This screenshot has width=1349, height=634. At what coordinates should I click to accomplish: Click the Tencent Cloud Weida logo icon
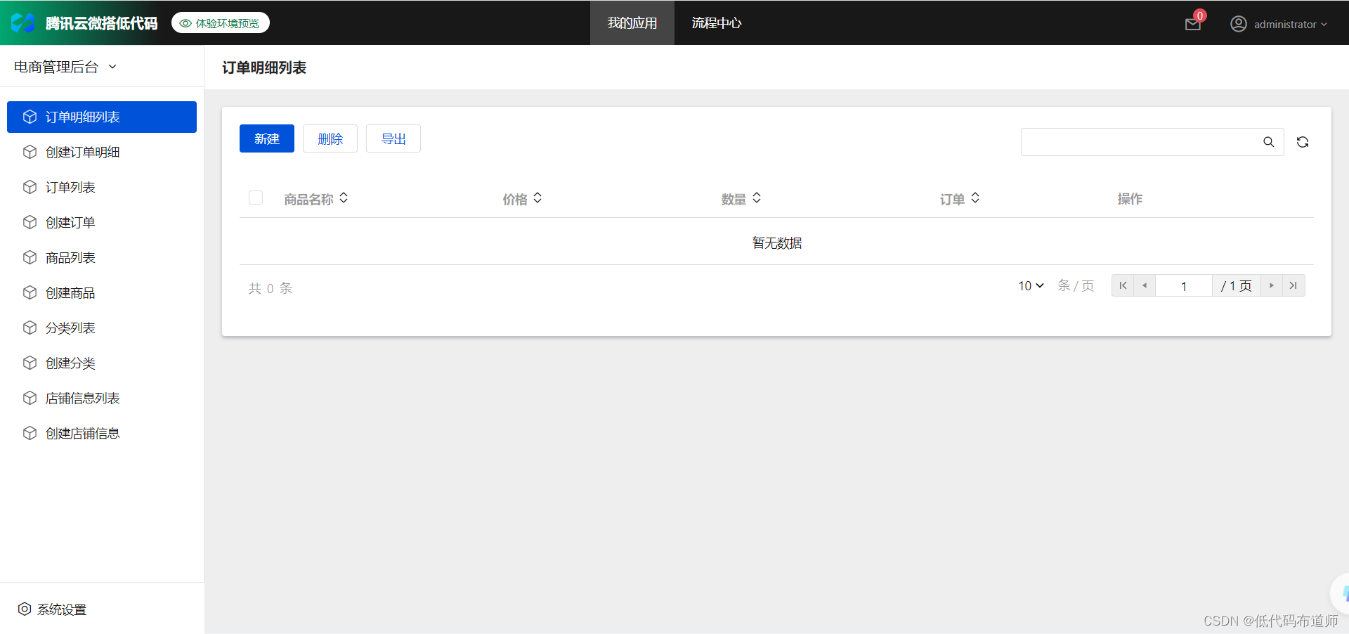23,22
